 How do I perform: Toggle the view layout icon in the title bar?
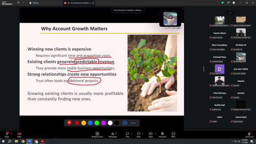[234, 3]
